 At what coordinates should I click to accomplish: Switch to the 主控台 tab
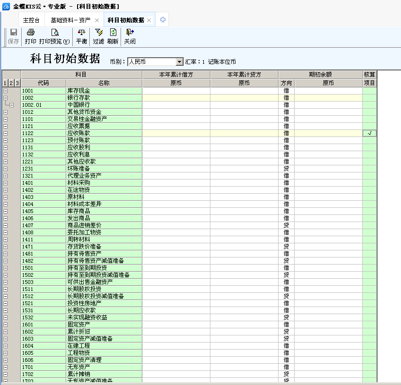(31, 20)
